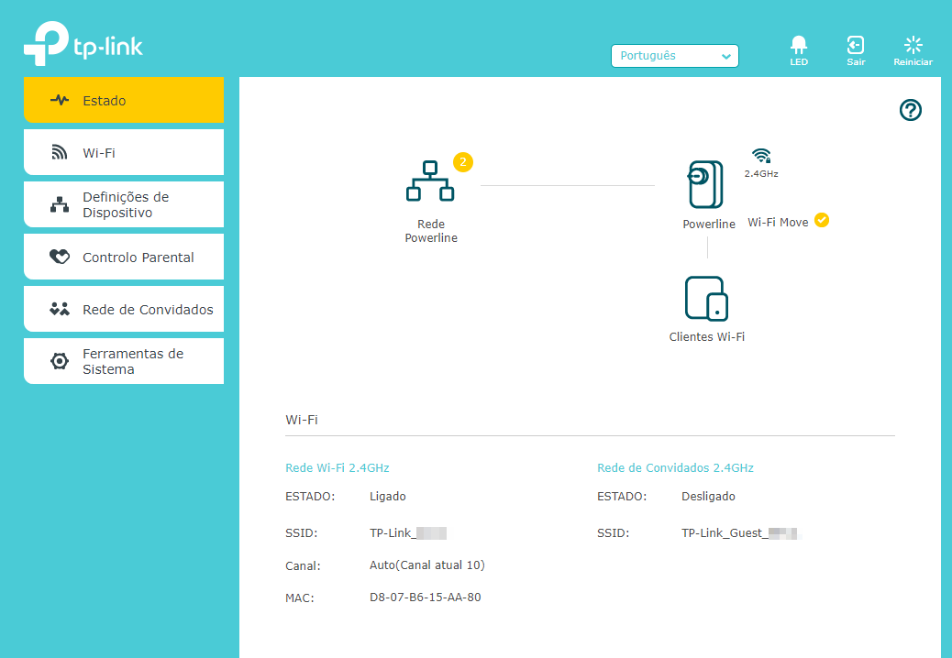This screenshot has width=952, height=658.
Task: Navigate to Rede de Convidados
Action: coord(124,310)
